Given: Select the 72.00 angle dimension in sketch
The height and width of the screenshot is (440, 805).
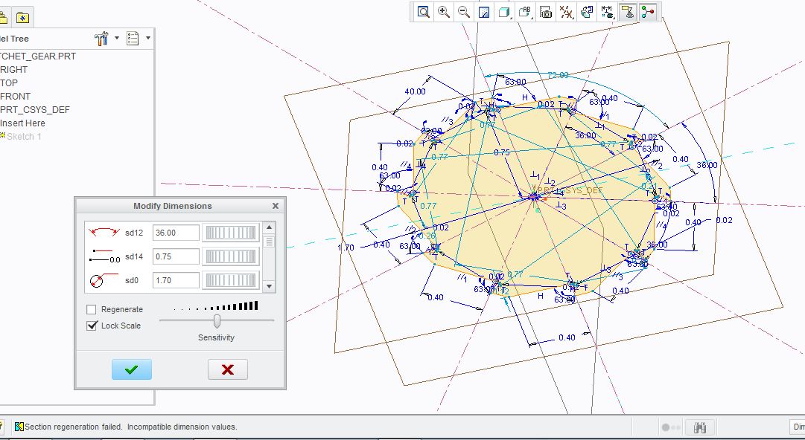Looking at the screenshot, I should pos(558,75).
